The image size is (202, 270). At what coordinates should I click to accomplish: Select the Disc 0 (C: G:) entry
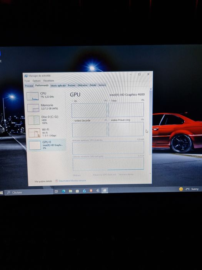point(46,120)
